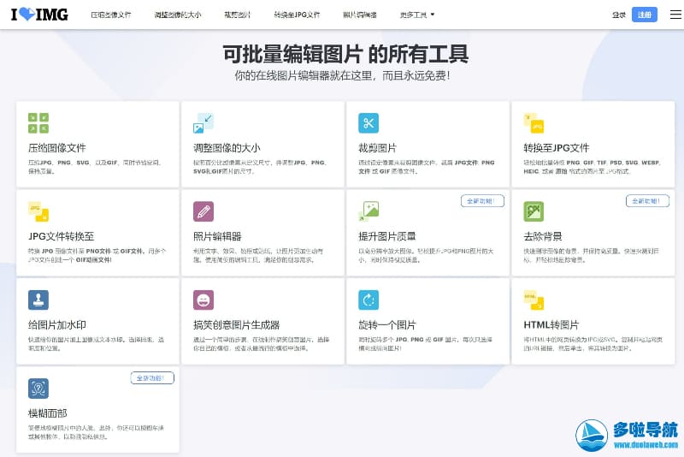Screen dimensions: 684x457
Task: Open 裁剪图片 in the top navigation
Action: coord(238,15)
